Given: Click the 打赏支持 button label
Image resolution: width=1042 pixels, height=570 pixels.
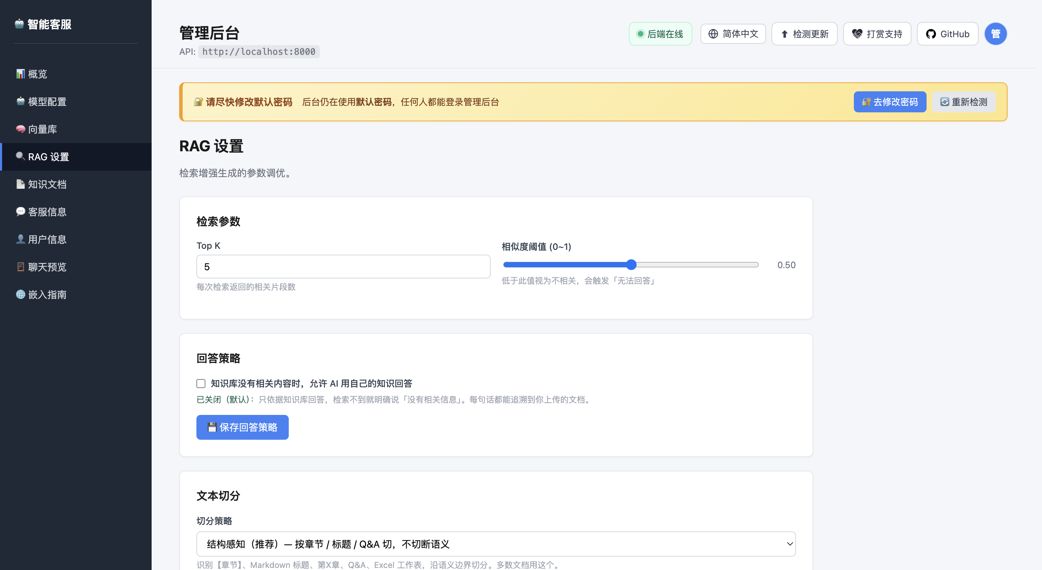Looking at the screenshot, I should 885,34.
